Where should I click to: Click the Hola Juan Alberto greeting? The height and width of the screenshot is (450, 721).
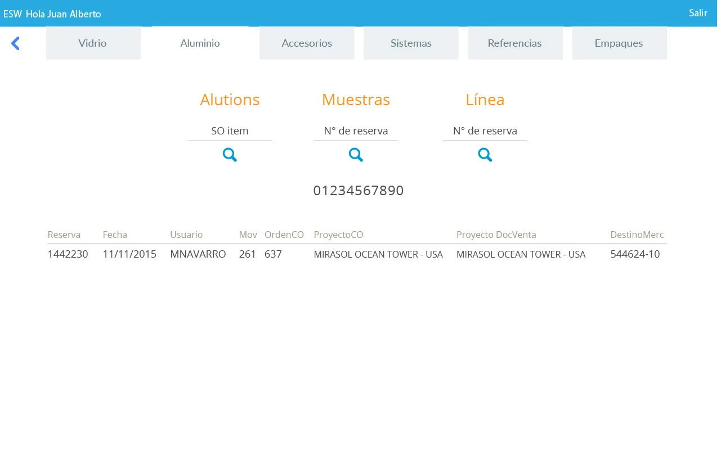pos(64,14)
